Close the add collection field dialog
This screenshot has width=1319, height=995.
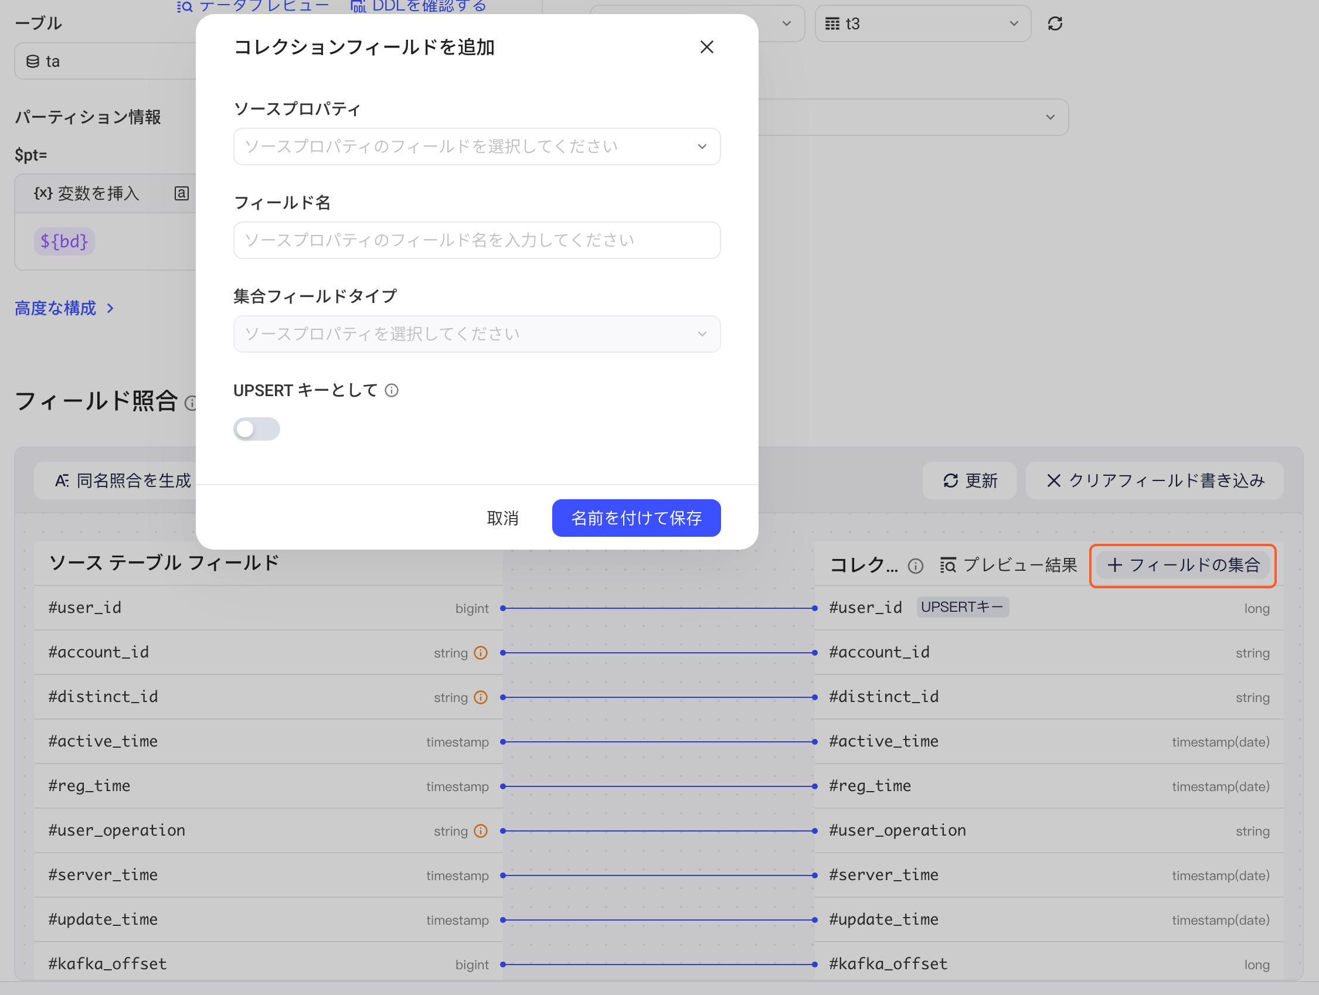(x=706, y=47)
